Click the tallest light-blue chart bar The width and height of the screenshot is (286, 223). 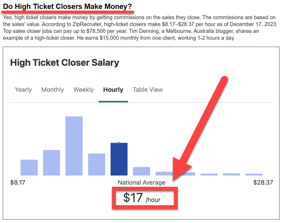74,146
